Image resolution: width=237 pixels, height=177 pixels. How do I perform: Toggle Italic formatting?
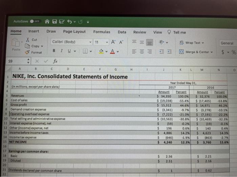pos(62,51)
